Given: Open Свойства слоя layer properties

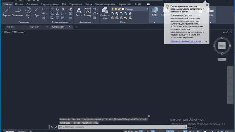Looking at the screenshot, I should [x=105, y=13].
